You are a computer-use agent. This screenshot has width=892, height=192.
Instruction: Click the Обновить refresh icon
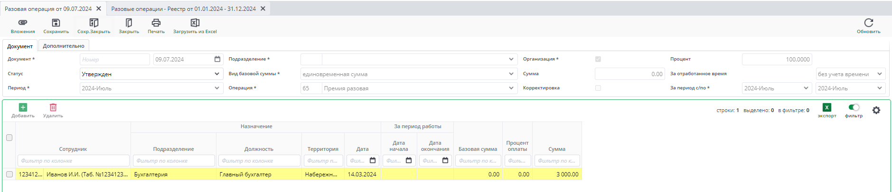point(868,23)
